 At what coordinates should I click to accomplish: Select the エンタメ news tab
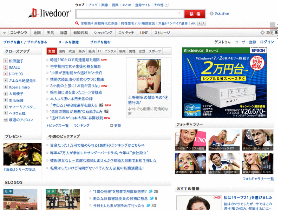point(110,51)
